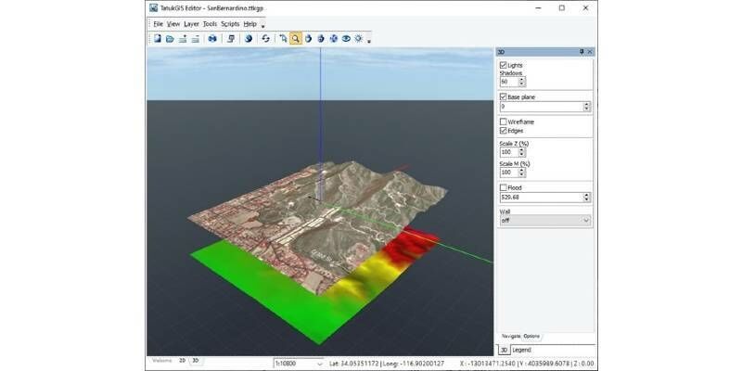
Task: Click the Scale M percentage field
Action: pos(509,173)
